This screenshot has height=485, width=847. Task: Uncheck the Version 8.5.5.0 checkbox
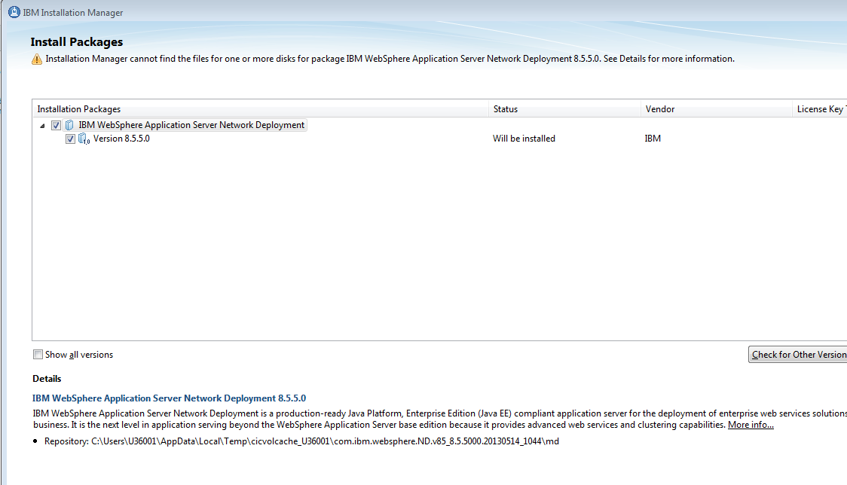click(70, 139)
